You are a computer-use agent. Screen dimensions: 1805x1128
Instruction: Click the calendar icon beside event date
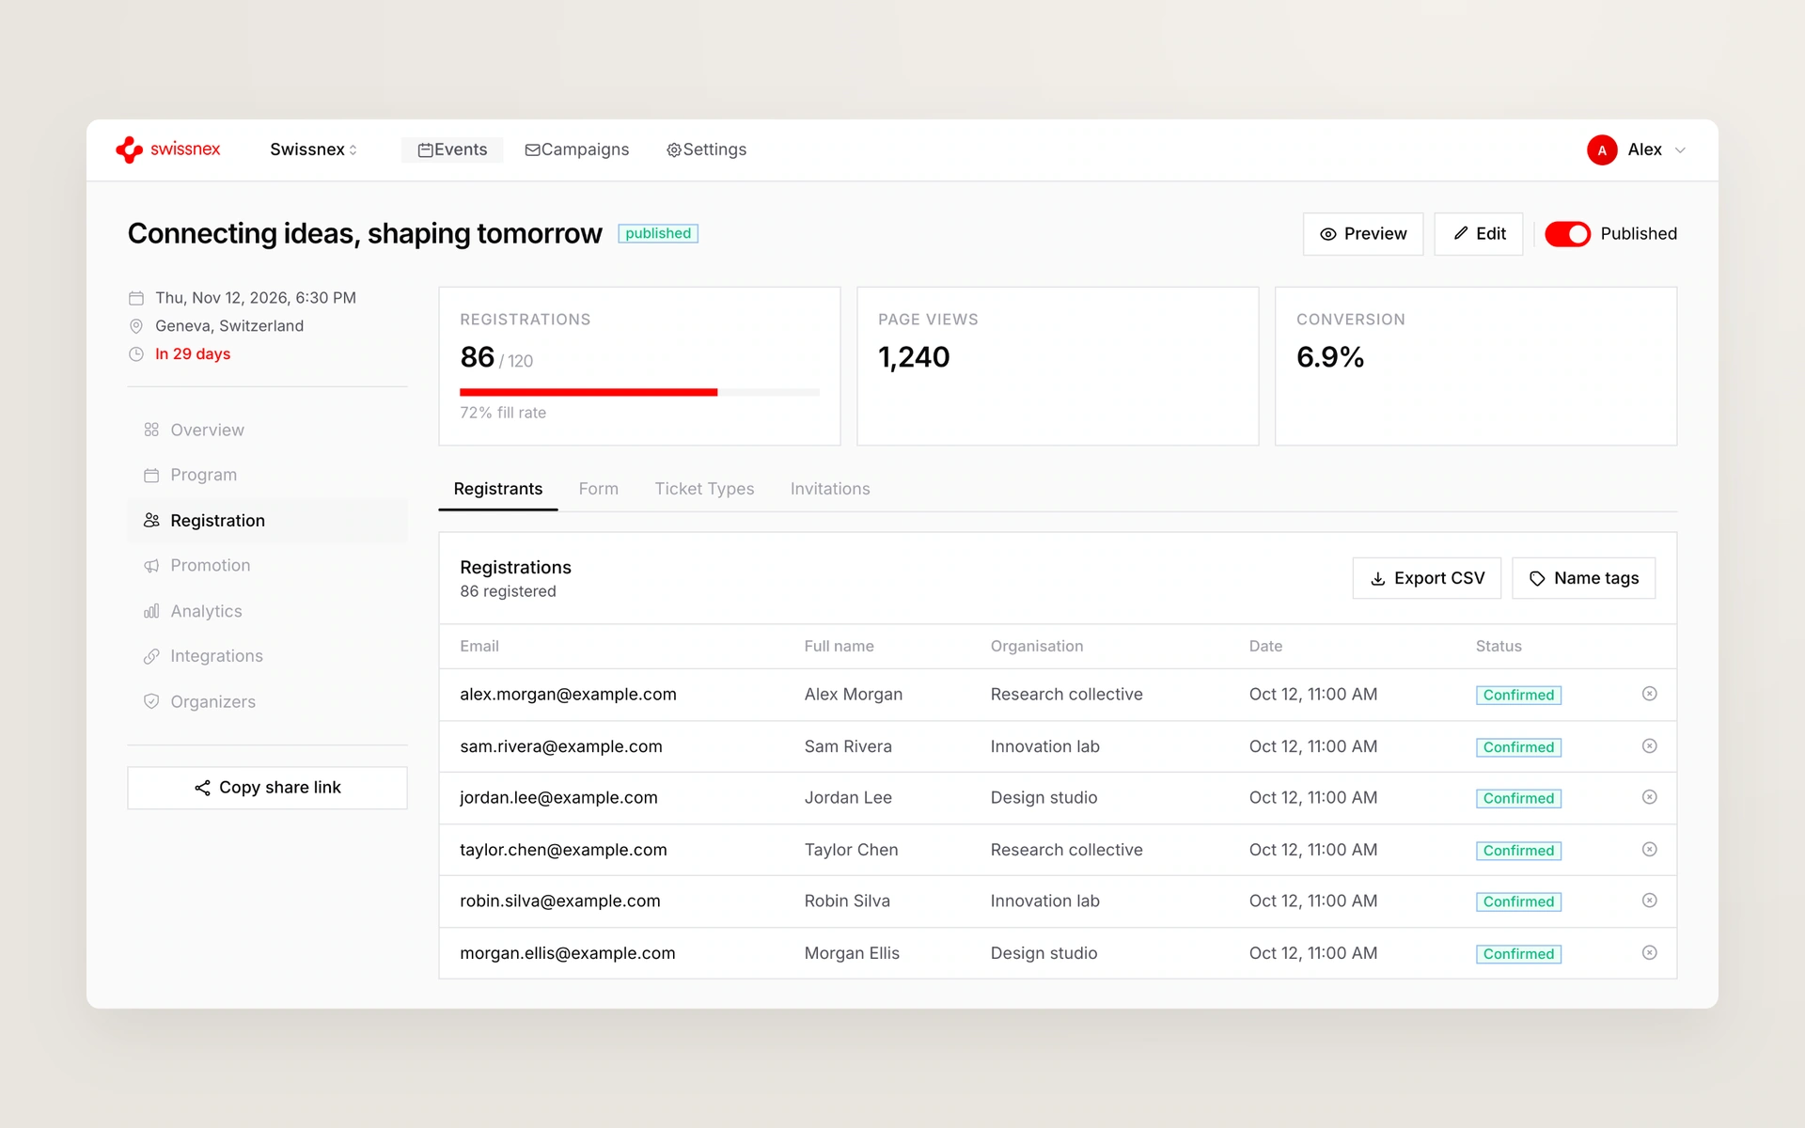136,298
